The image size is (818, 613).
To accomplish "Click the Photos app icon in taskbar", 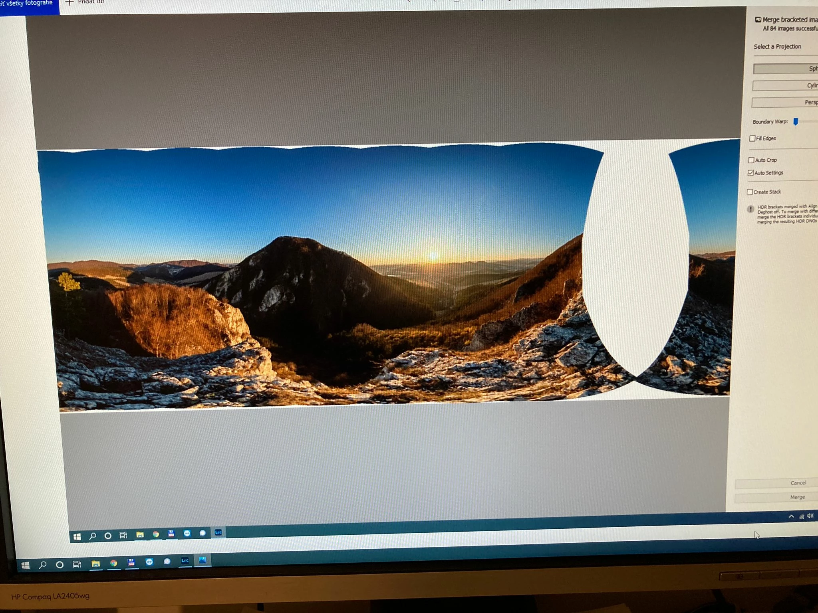I will coord(203,560).
